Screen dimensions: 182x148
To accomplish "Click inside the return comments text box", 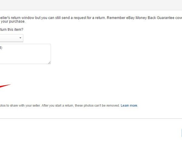I will 25,54.
